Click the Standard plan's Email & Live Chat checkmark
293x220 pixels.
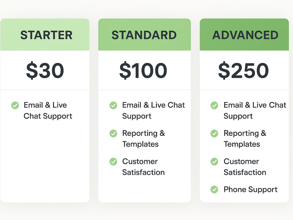click(x=113, y=105)
